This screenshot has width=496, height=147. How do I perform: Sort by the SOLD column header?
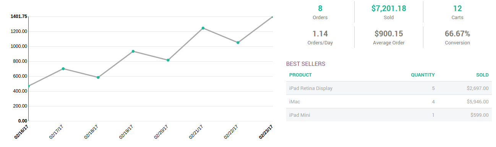point(482,75)
